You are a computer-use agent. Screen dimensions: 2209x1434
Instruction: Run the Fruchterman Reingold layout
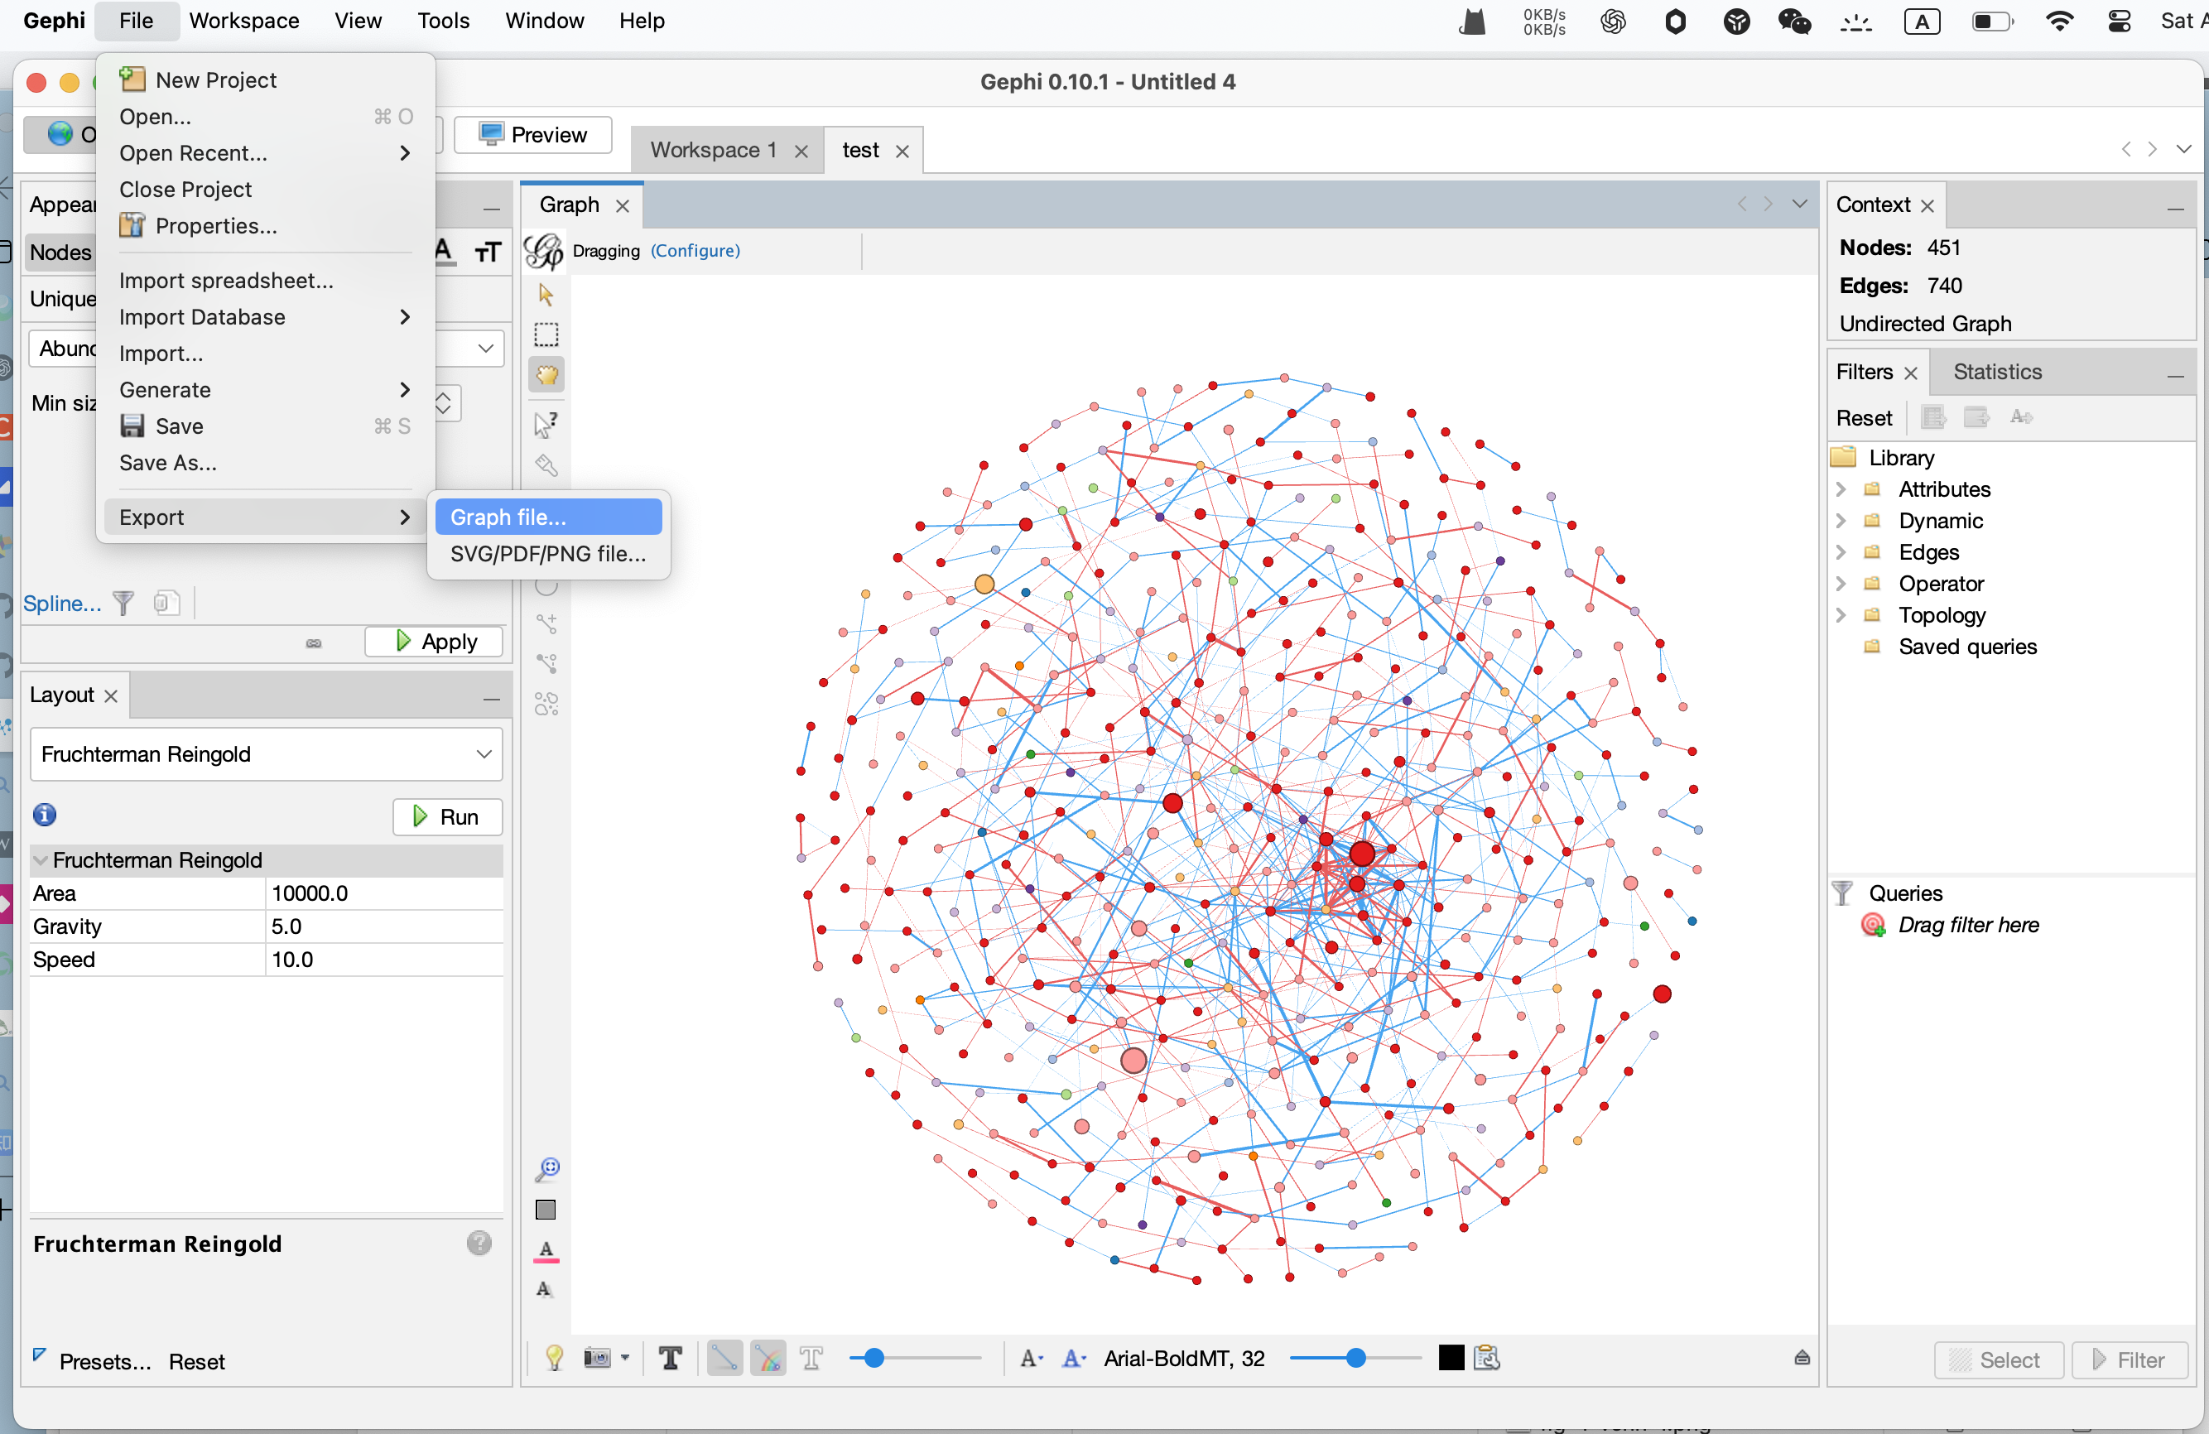(447, 817)
